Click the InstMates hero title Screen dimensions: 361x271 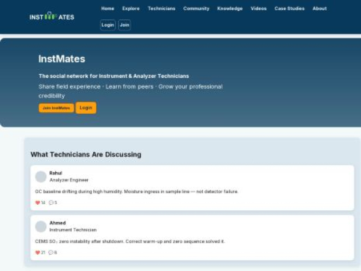pyautogui.click(x=62, y=59)
